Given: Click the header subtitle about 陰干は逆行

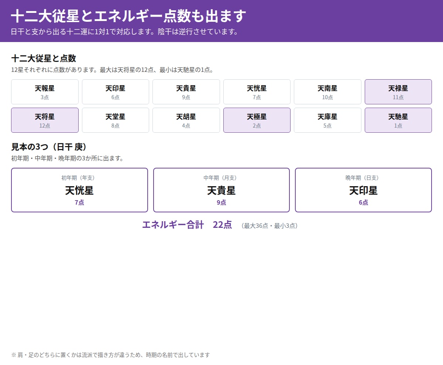Looking at the screenshot, I should 124,32.
